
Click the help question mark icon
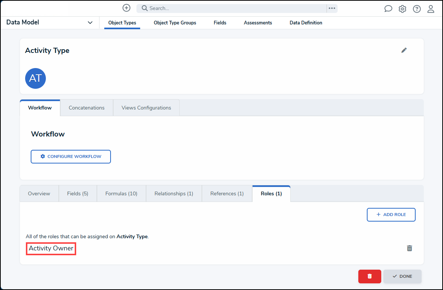[x=417, y=9]
